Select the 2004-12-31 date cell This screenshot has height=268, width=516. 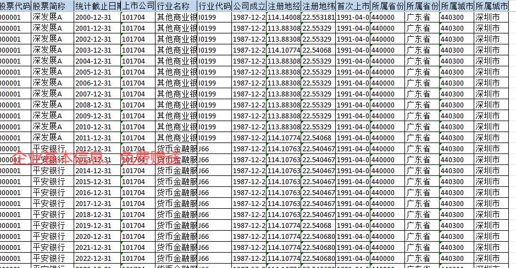tap(97, 61)
